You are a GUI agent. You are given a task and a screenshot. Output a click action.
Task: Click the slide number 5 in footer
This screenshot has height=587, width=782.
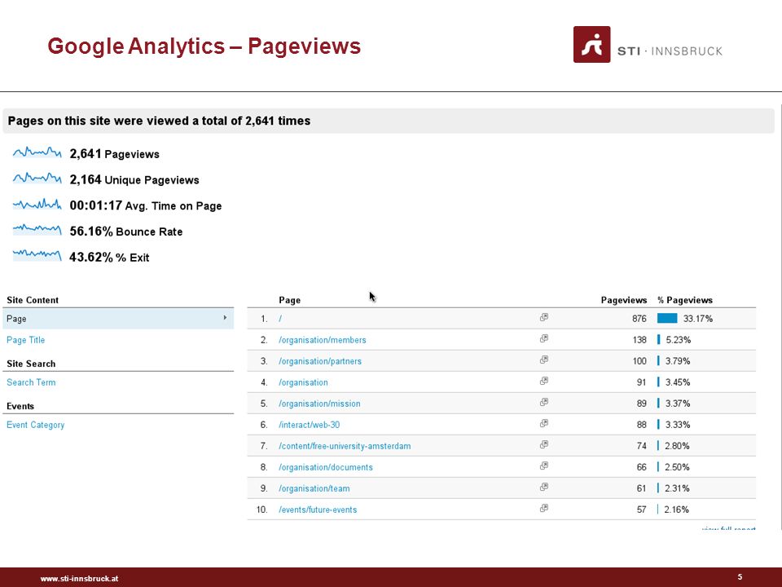tap(740, 577)
